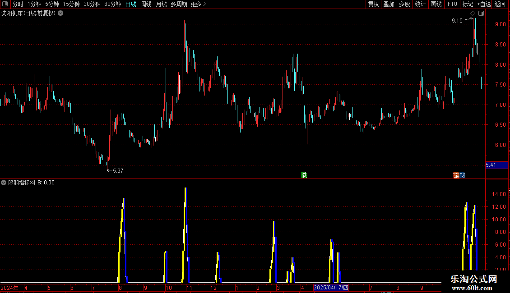This screenshot has height=293, width=510.
Task: Click the 9.15 high price label
Action: pyautogui.click(x=457, y=21)
